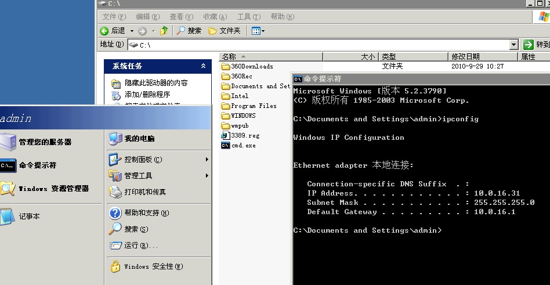
Task: Open 记事本 from Start menu
Action: coord(20,216)
